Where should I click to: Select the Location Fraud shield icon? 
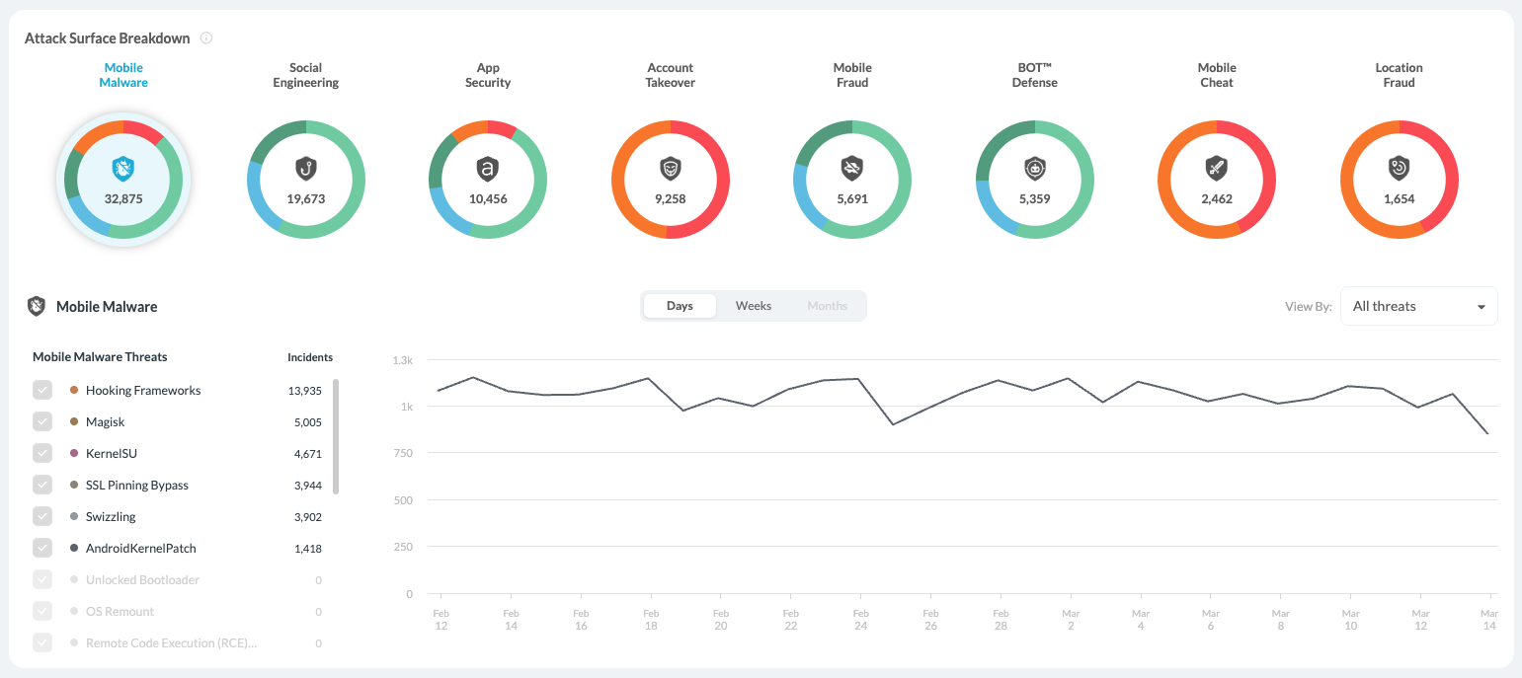tap(1399, 169)
